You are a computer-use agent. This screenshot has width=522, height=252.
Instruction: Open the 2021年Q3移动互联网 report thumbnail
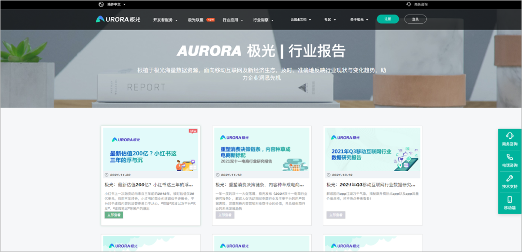pyautogui.click(x=372, y=149)
